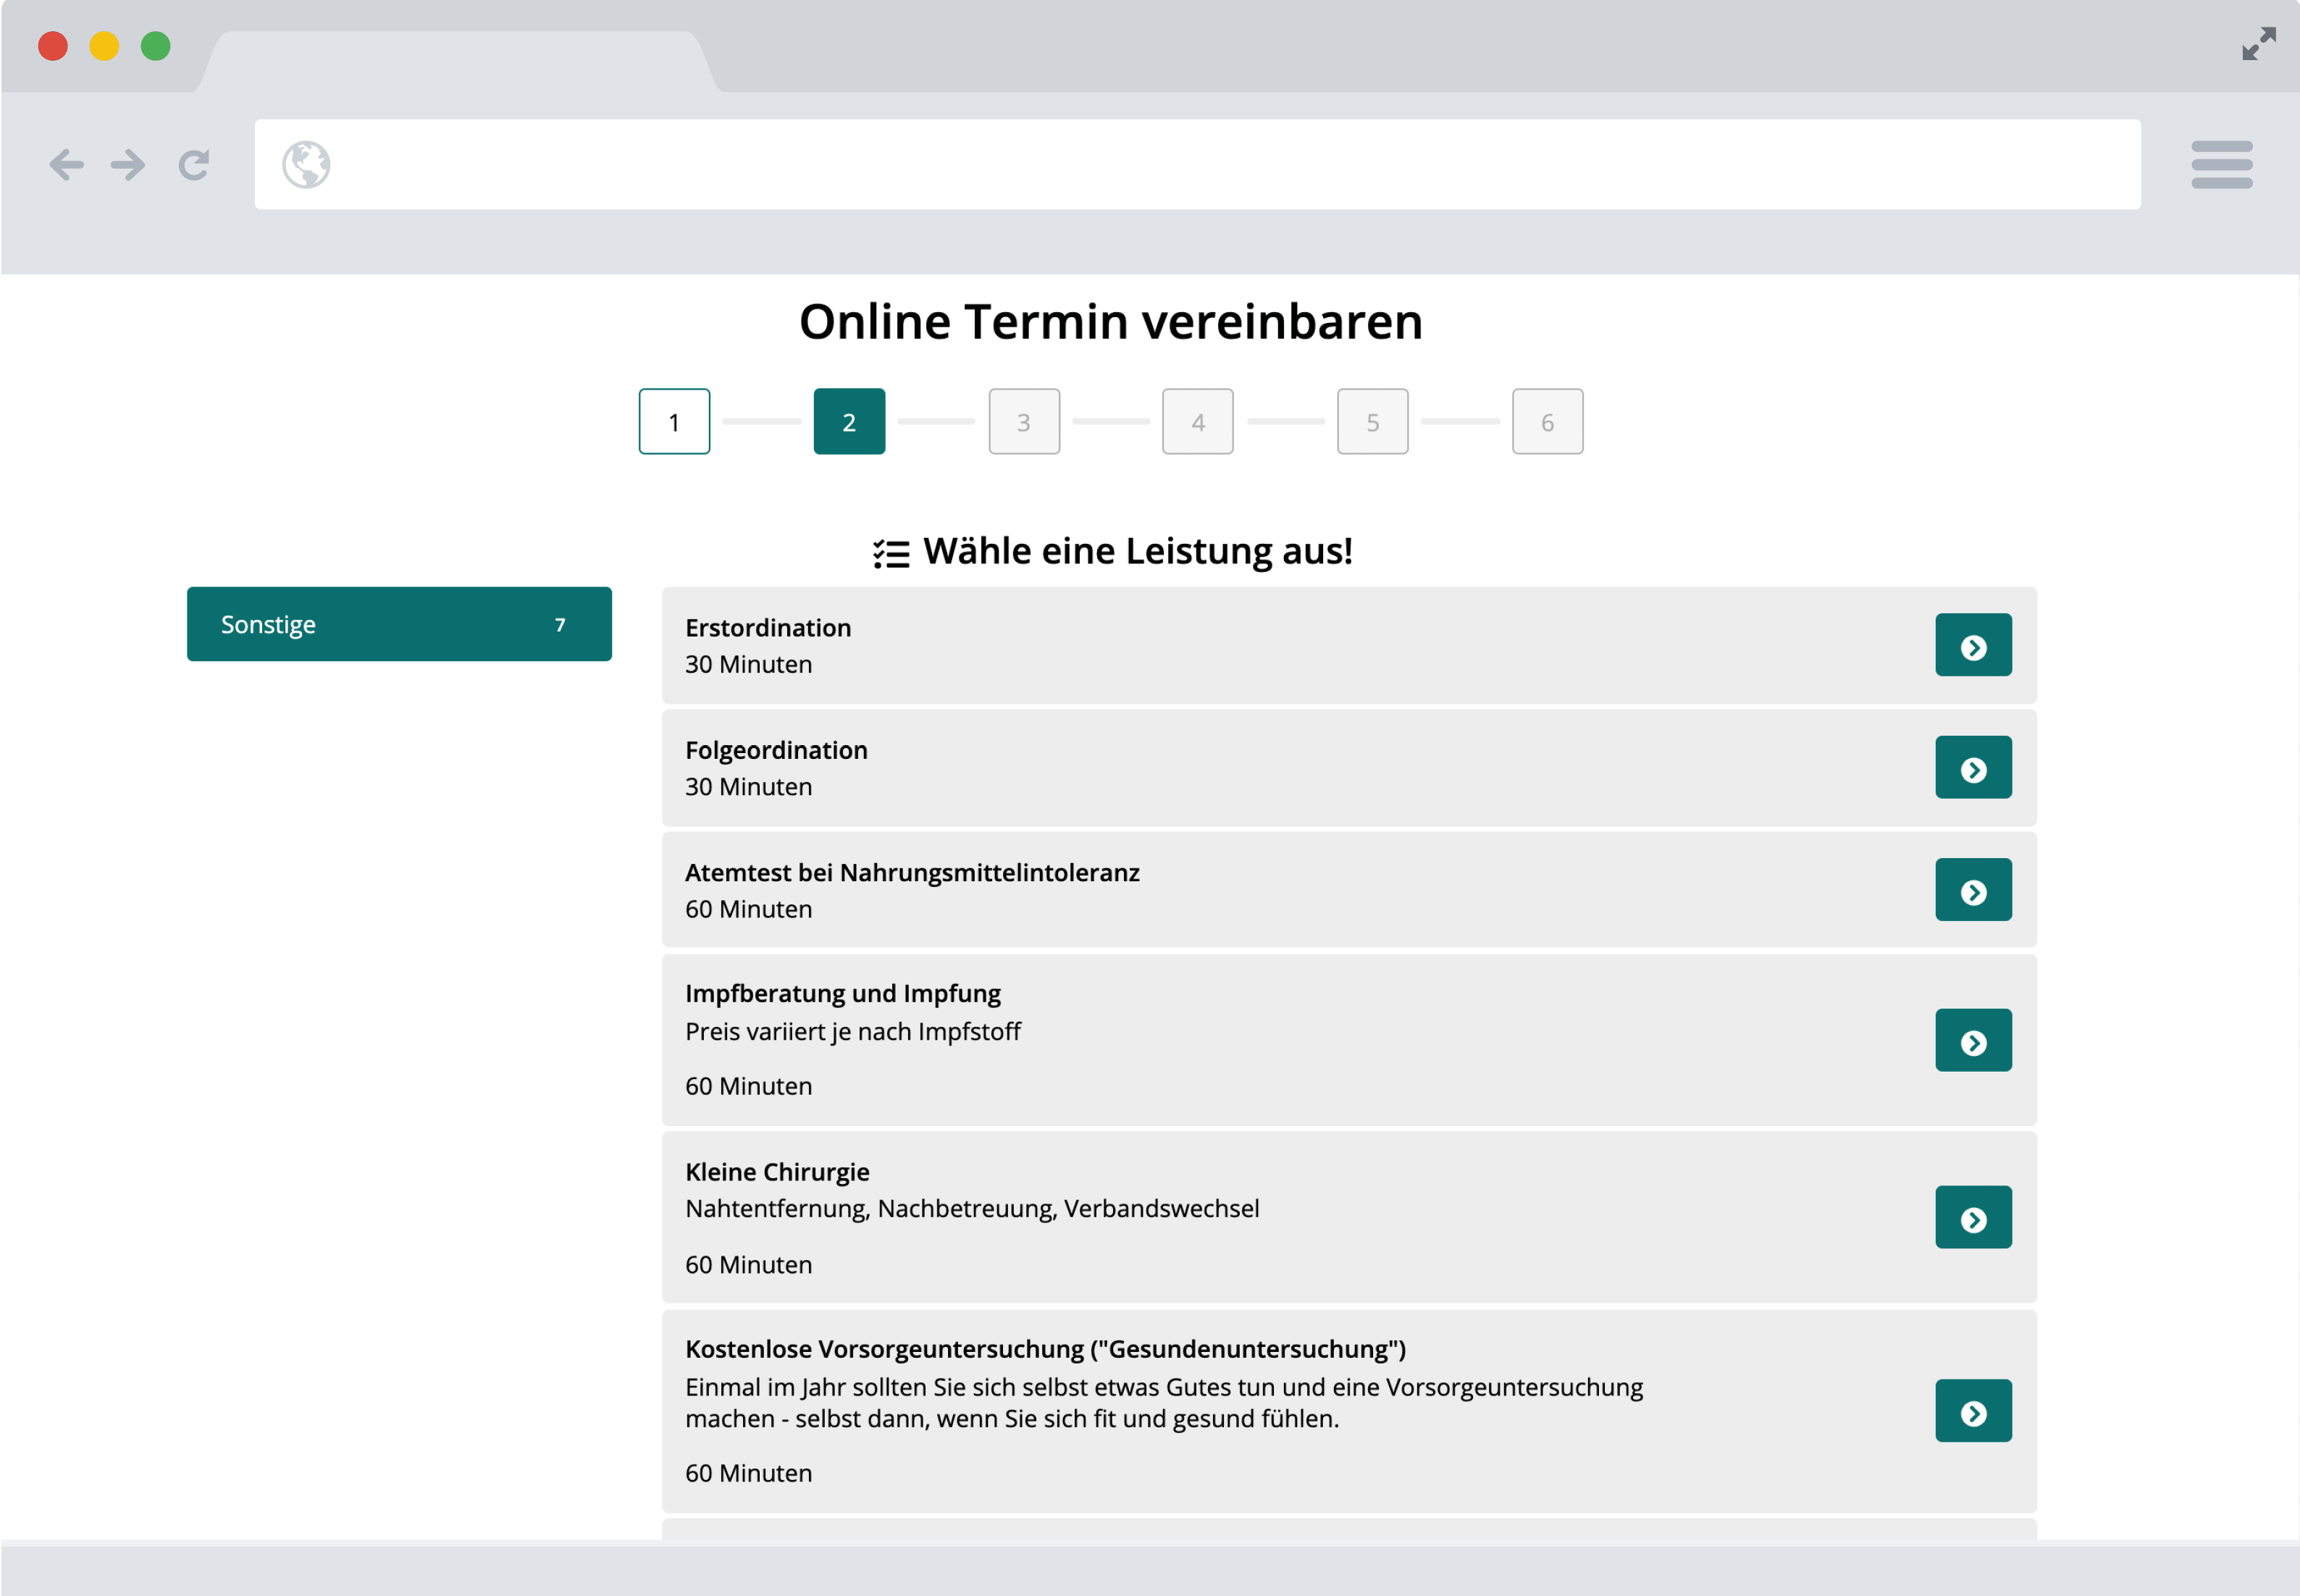Click '60 Minuten' under Kleine Chirurgie

click(748, 1265)
